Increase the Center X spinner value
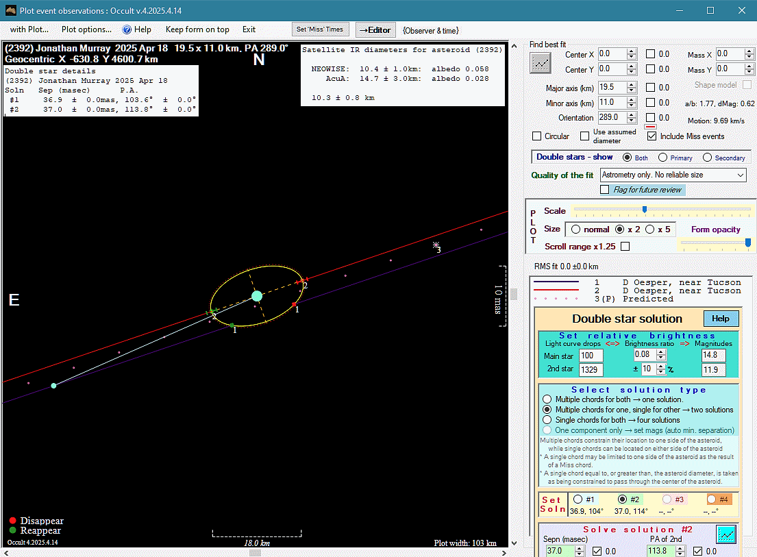The width and height of the screenshot is (757, 557). (x=632, y=51)
